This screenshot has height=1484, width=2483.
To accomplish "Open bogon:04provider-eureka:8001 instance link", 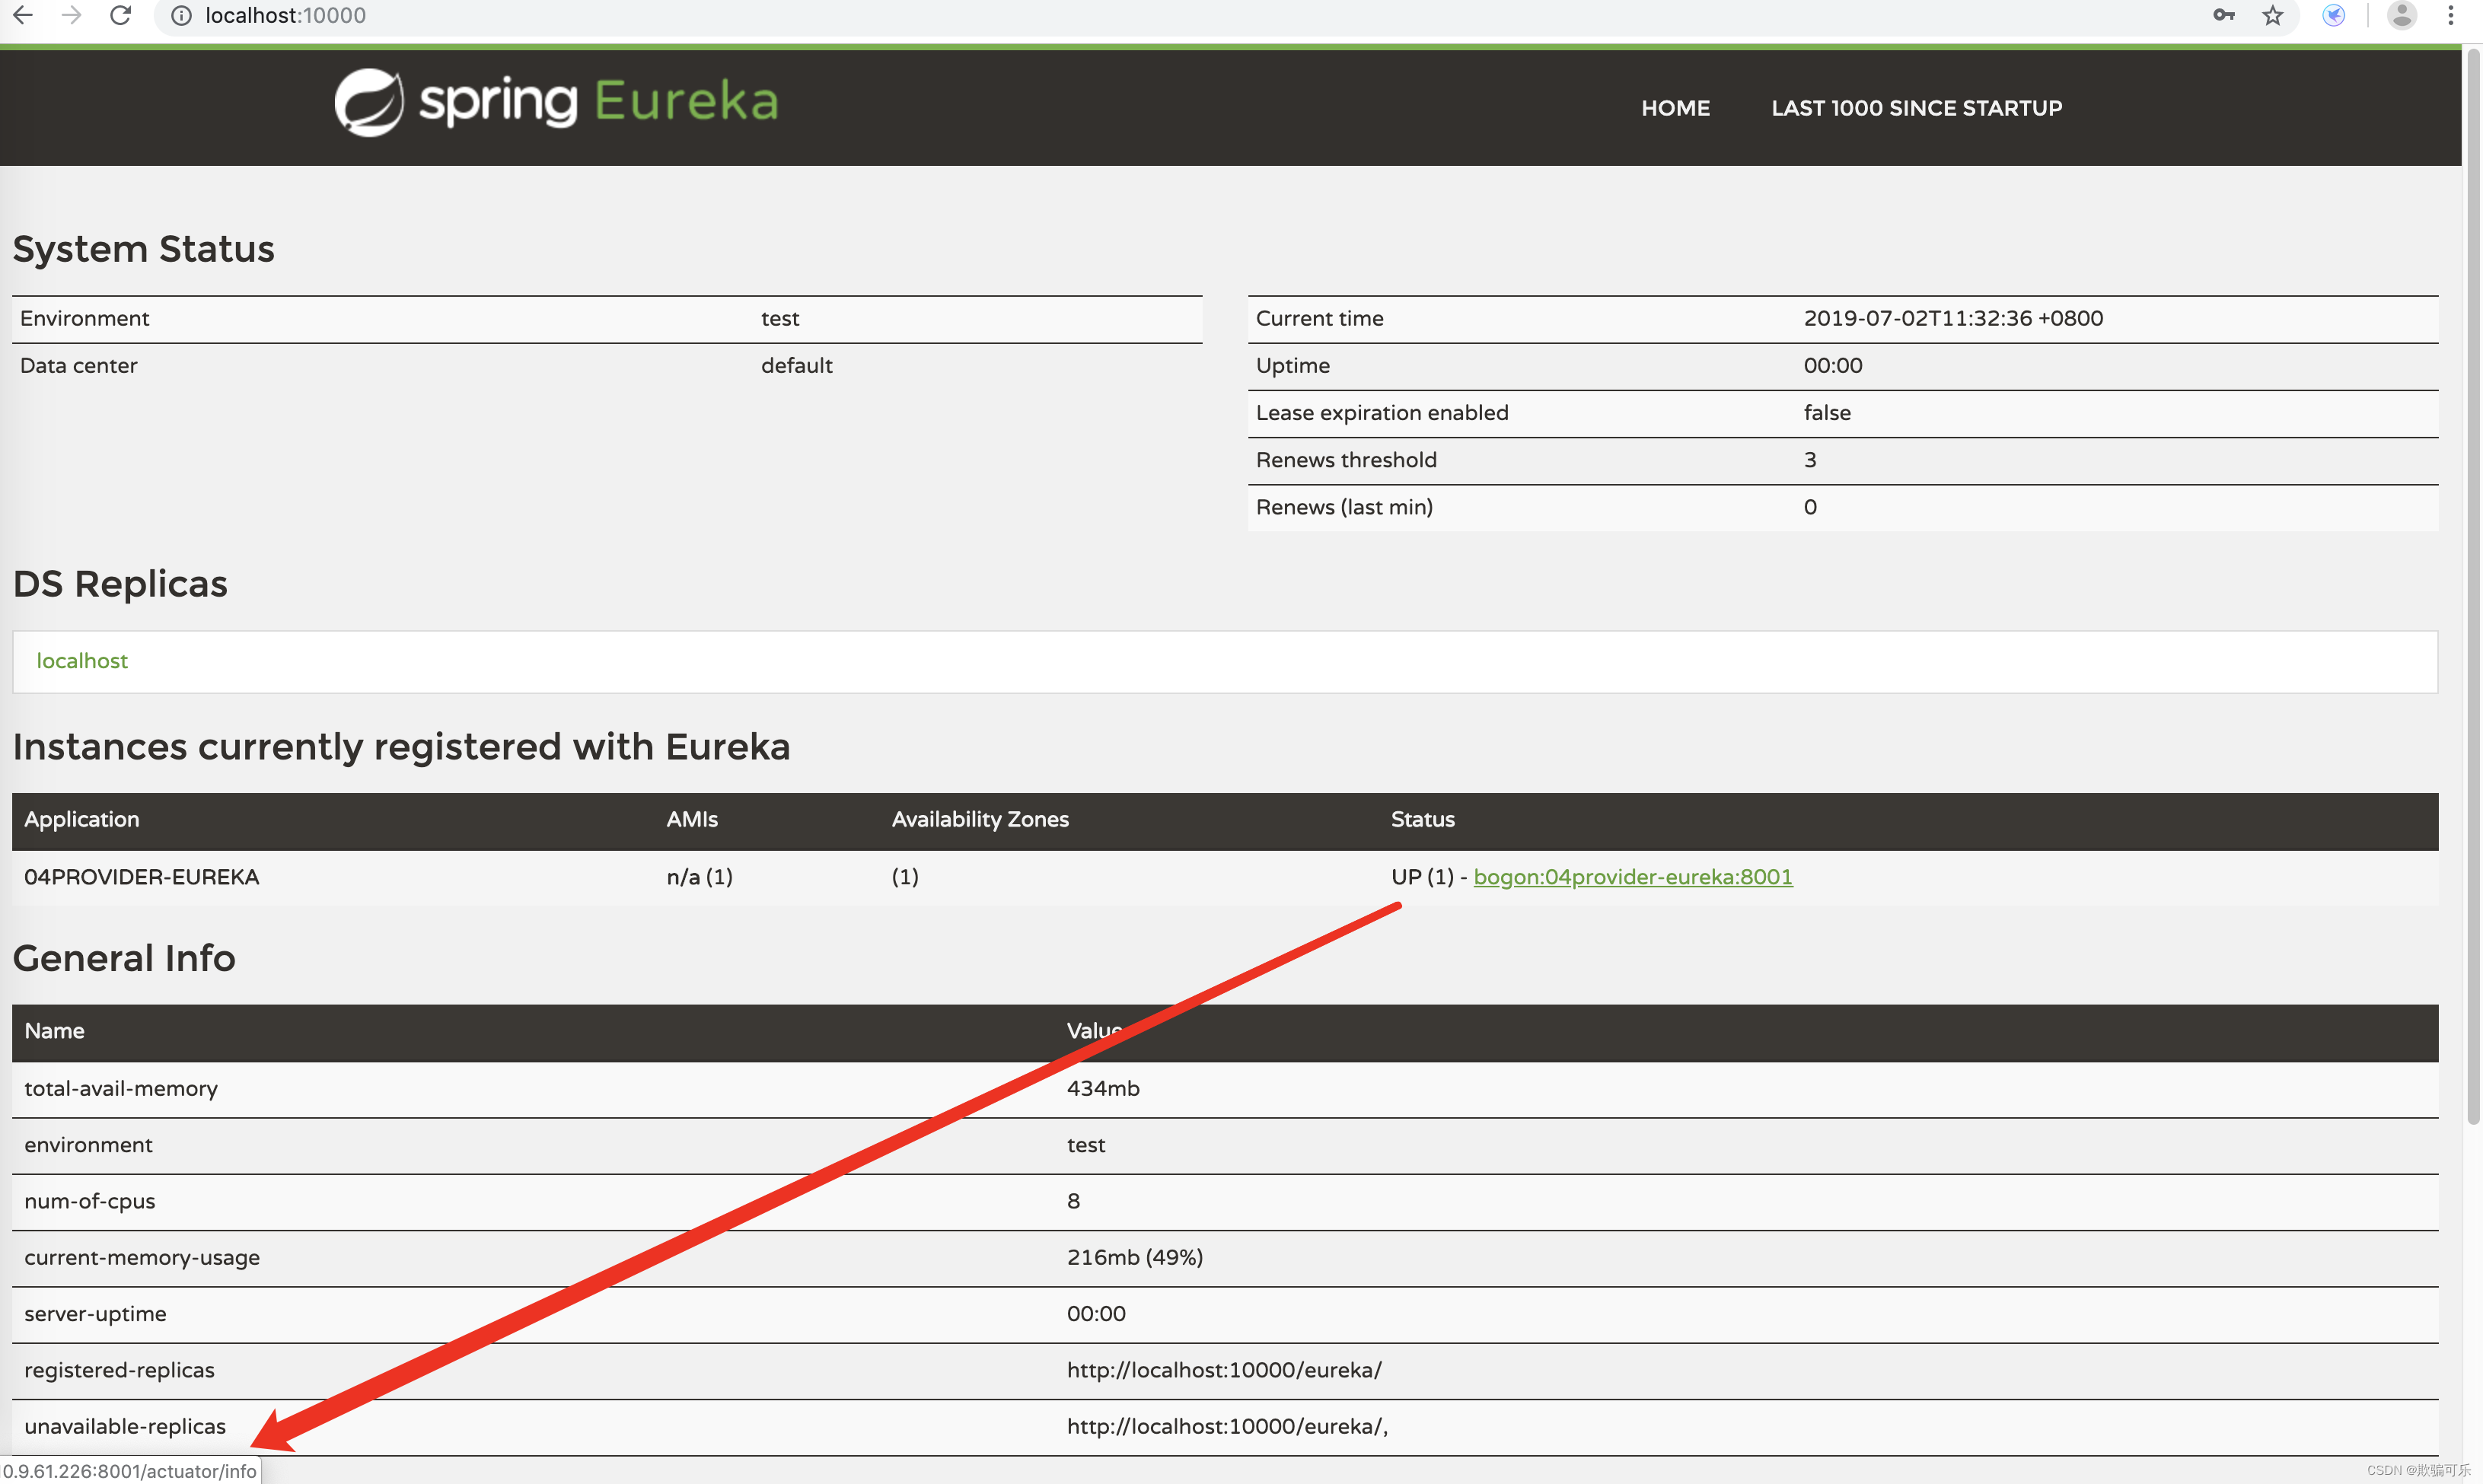I will pyautogui.click(x=1632, y=877).
